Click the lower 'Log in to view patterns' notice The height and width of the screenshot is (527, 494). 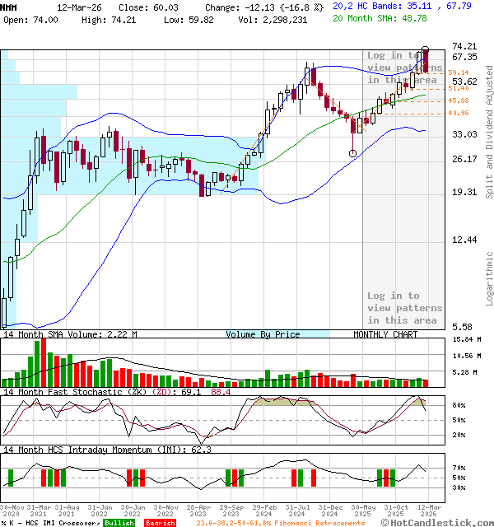point(404,307)
